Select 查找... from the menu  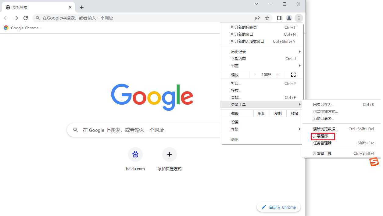262,97
